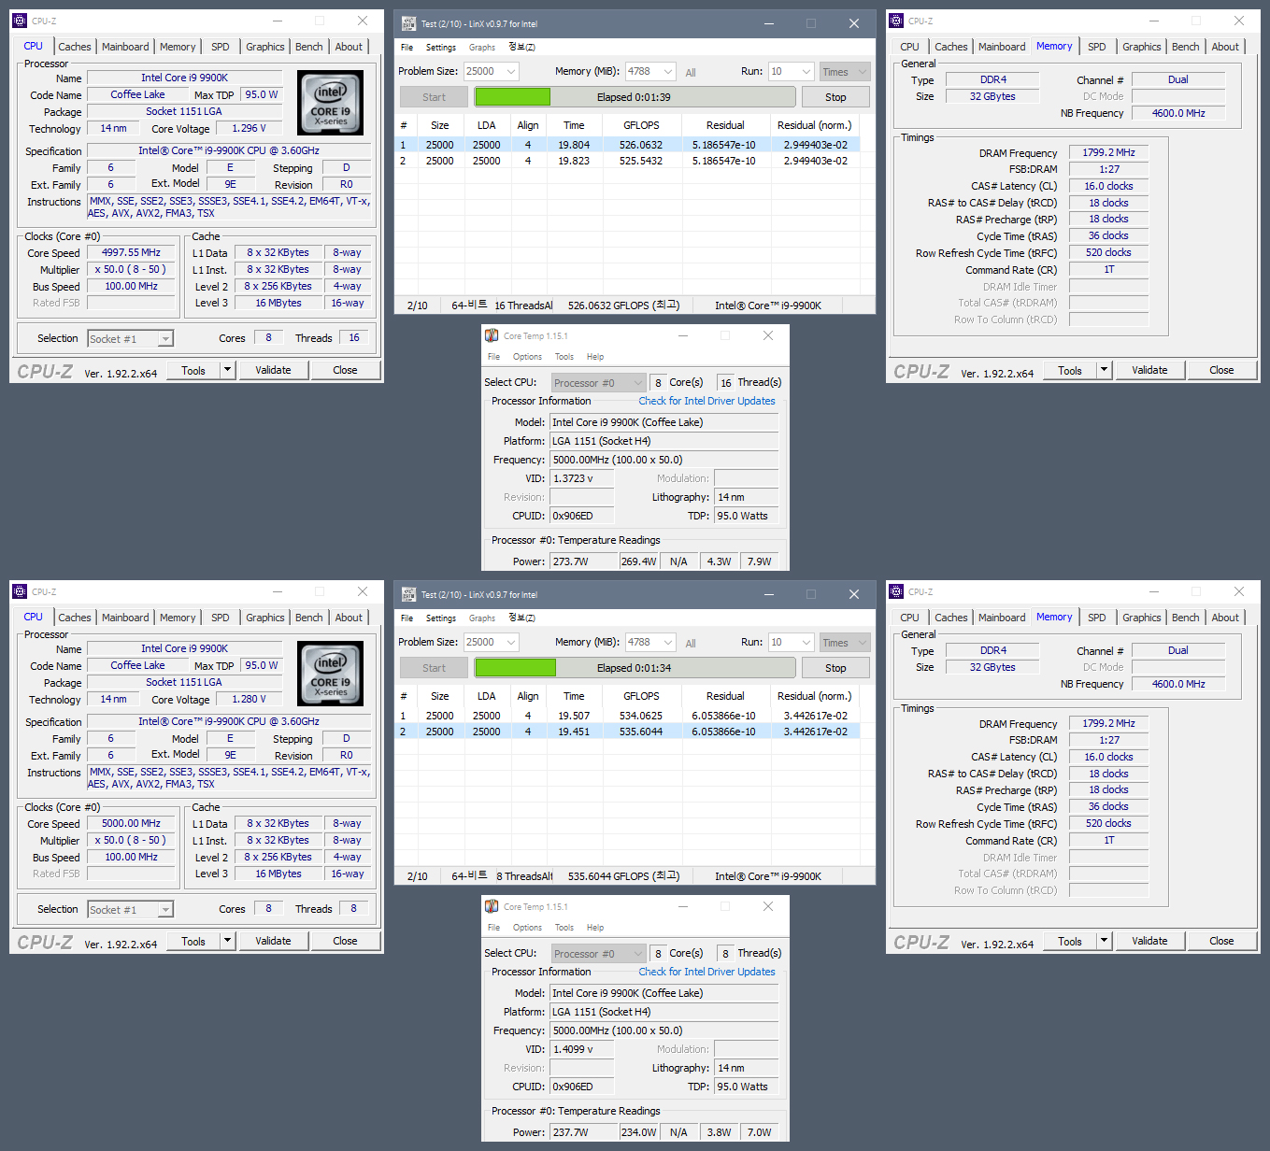This screenshot has width=1270, height=1151.
Task: Expand the Tools arrow in the 16-thread CPU-Z CPU window
Action: 227,370
